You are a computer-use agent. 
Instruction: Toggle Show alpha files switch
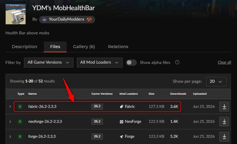pos(131,62)
